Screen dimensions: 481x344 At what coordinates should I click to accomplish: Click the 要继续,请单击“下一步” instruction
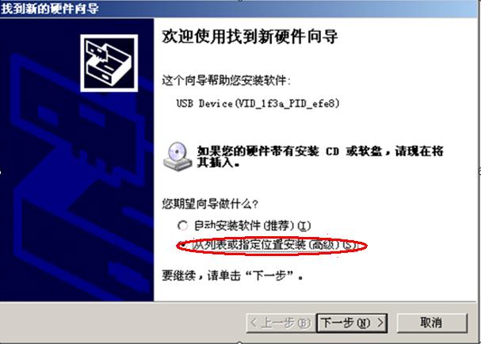pyautogui.click(x=232, y=276)
